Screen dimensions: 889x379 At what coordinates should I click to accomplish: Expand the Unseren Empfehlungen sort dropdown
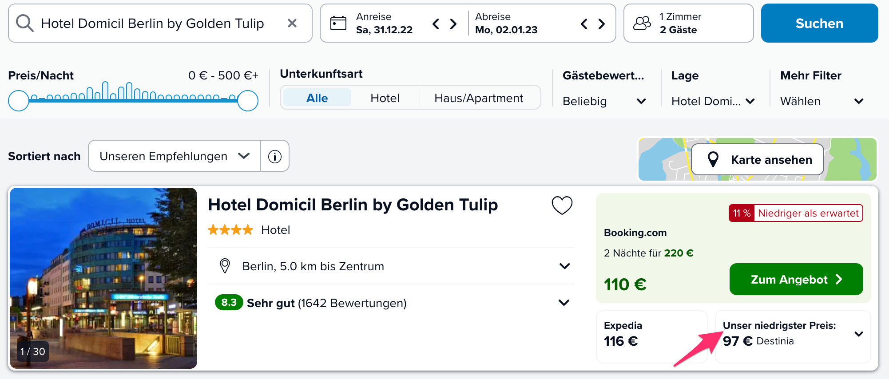[x=175, y=156]
